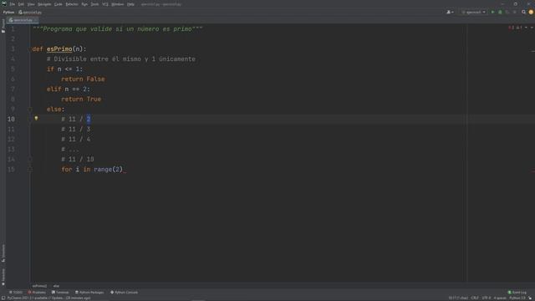Click the 4 spaces indent setting
The width and height of the screenshot is (535, 301).
500,298
